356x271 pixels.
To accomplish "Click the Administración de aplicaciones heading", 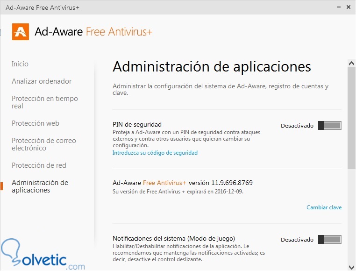I will coord(212,66).
